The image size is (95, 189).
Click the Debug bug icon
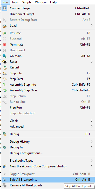[5, 134]
